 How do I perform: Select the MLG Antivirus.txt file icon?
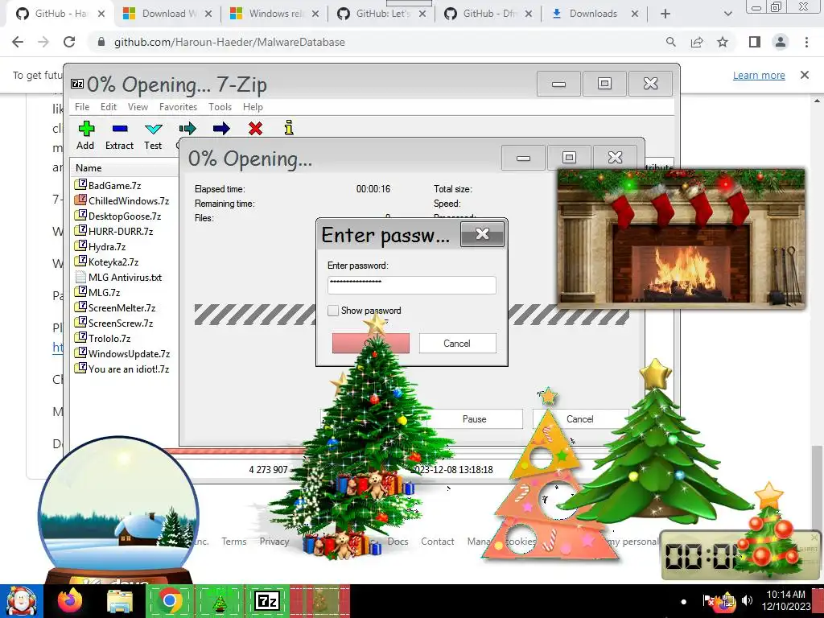80,277
